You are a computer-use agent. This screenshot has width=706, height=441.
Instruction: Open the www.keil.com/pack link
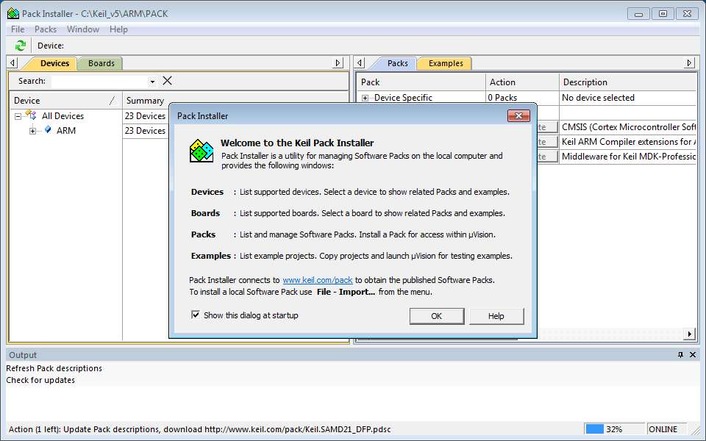[318, 280]
